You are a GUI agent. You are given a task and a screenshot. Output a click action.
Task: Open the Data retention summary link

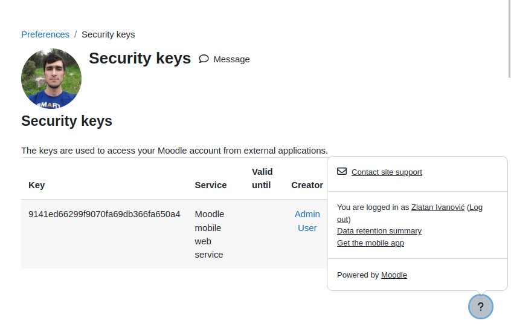(379, 231)
